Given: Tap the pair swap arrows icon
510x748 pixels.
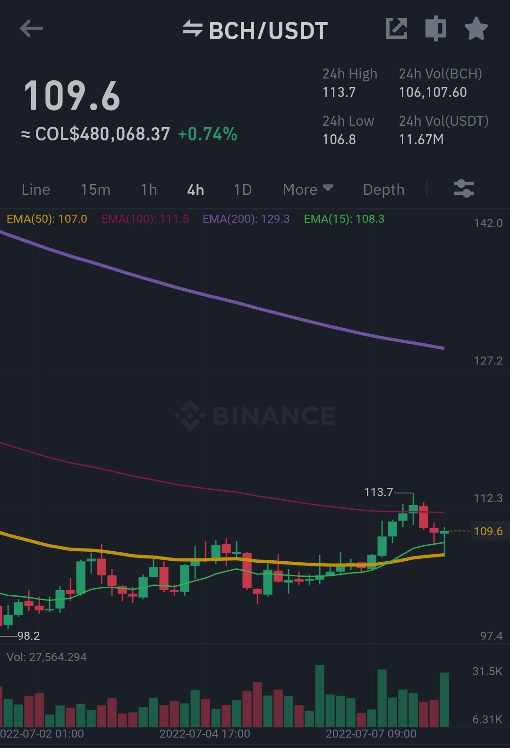Looking at the screenshot, I should pyautogui.click(x=193, y=29).
